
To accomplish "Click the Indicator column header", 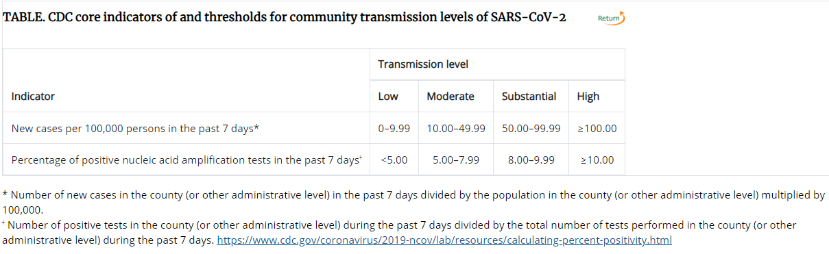I will [x=187, y=96].
